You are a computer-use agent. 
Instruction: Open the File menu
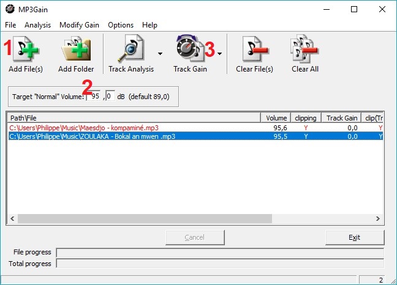10,25
